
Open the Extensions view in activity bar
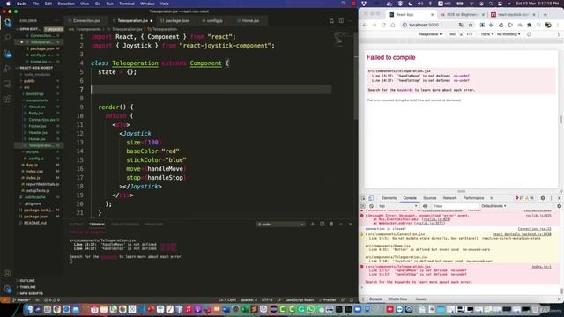pos(7,100)
